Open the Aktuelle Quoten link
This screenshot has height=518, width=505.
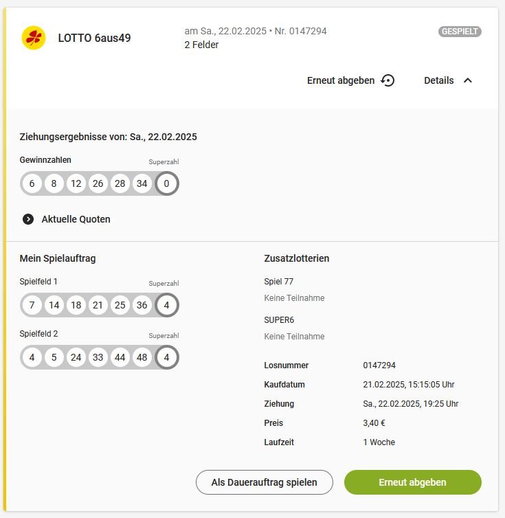[76, 219]
